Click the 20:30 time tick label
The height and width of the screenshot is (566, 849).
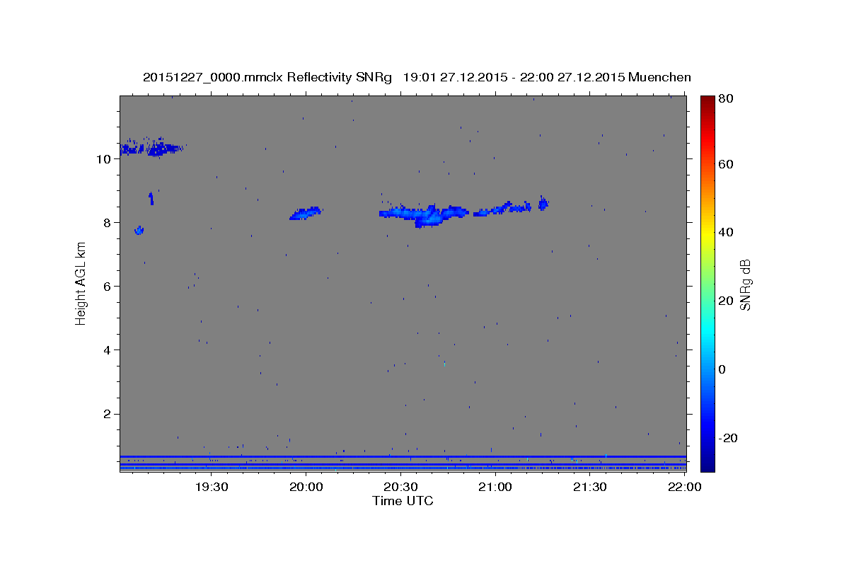point(401,487)
